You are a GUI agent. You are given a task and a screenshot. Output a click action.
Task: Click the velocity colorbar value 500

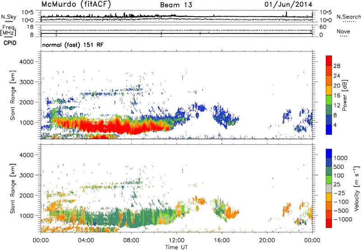click(x=339, y=167)
